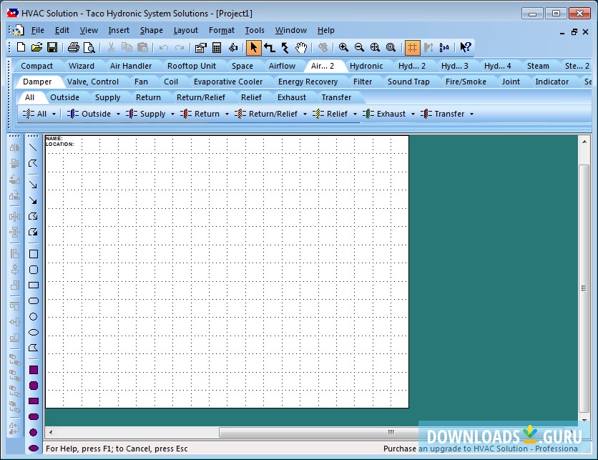Click the context Help arrow icon

pos(466,47)
